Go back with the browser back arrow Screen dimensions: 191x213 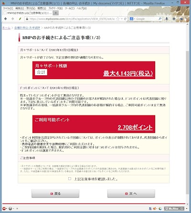point(6,19)
